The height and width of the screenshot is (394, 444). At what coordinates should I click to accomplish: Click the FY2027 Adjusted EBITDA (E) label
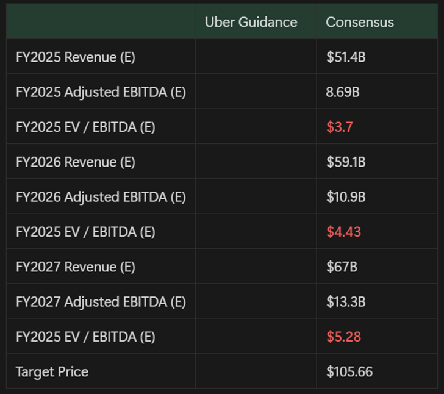[101, 302]
